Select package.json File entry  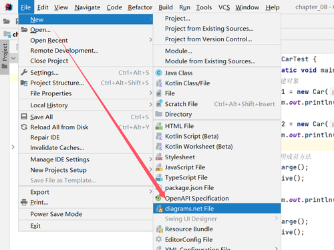tap(217, 188)
